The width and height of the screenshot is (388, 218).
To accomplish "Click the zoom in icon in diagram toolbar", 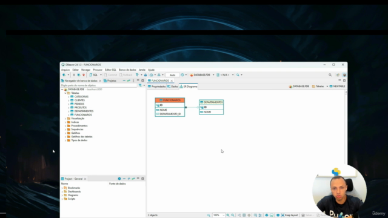I will coord(228,216).
